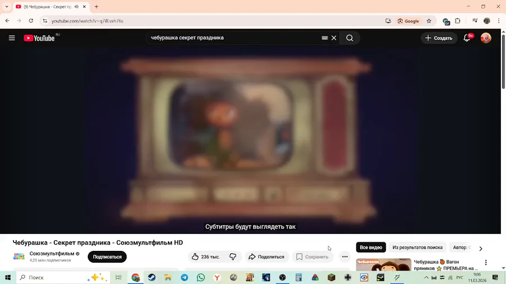Click the browser address bar URL
This screenshot has height=284, width=506.
(x=87, y=21)
